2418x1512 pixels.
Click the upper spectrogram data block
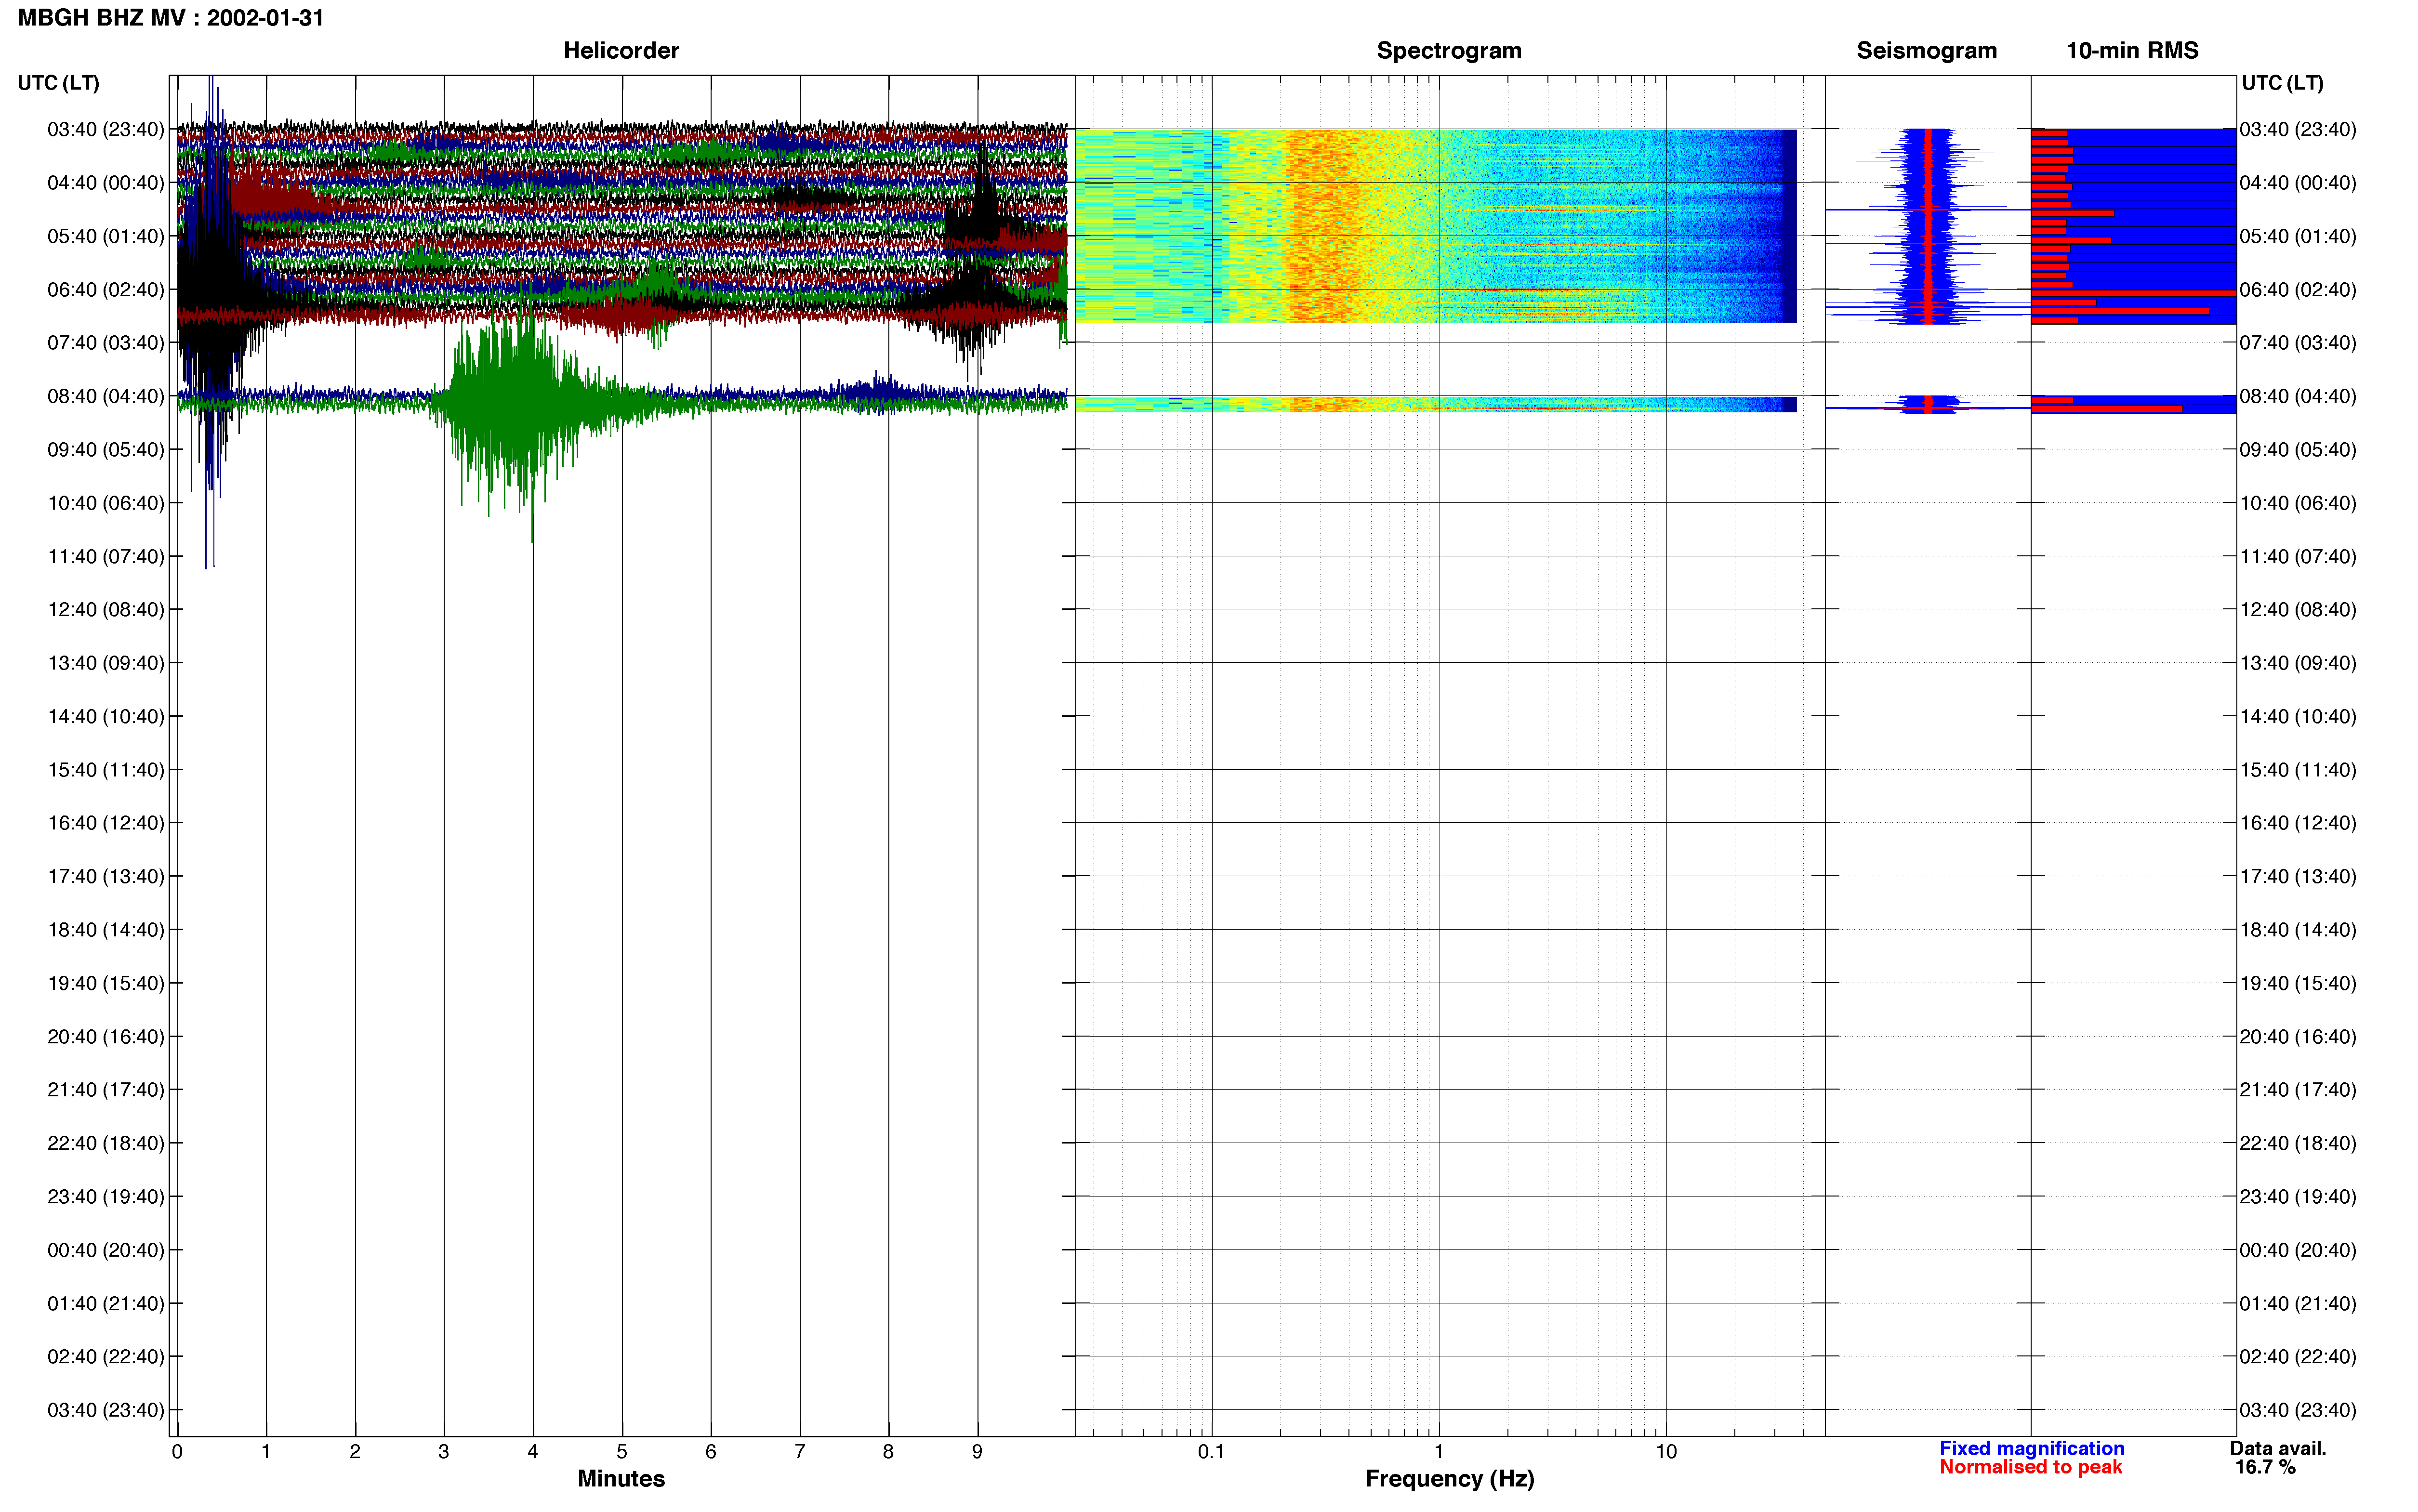[x=1436, y=225]
